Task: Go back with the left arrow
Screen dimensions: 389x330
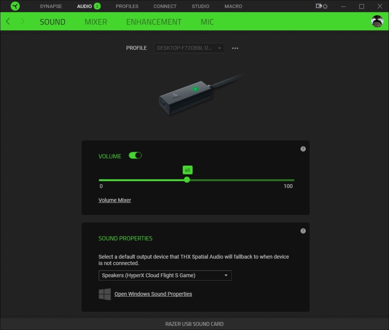Action: [8, 21]
